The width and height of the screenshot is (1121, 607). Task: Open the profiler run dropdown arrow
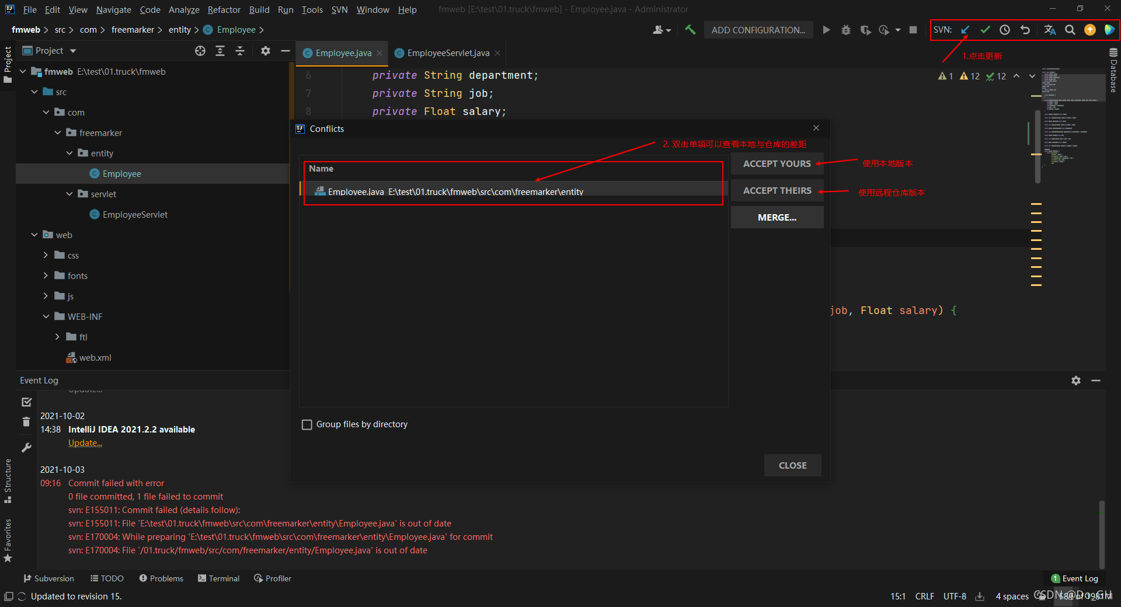(x=898, y=30)
